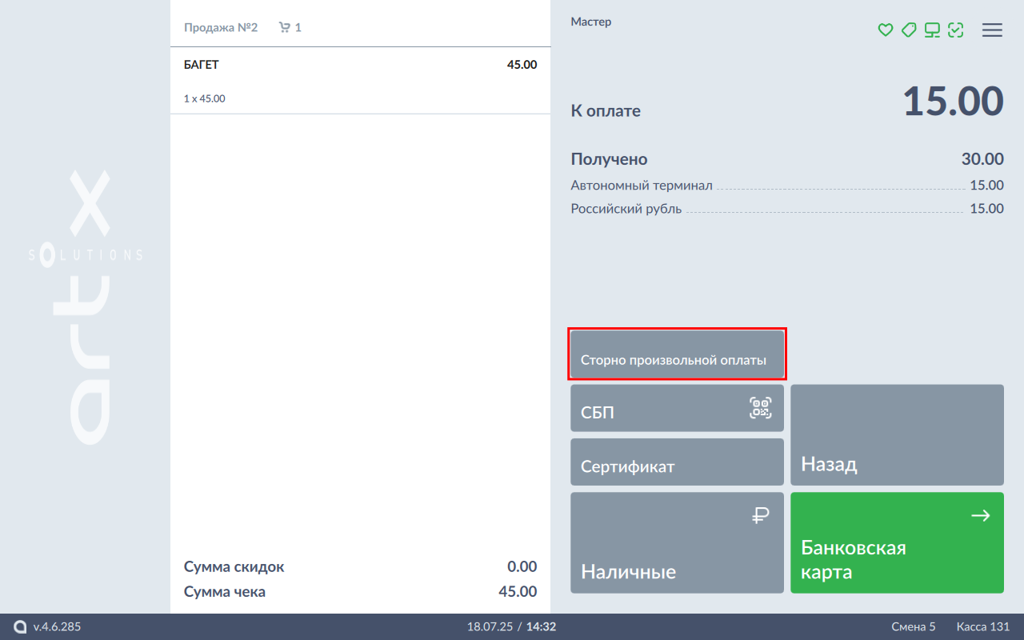
Task: Click the logo icon beside version number
Action: click(x=20, y=627)
